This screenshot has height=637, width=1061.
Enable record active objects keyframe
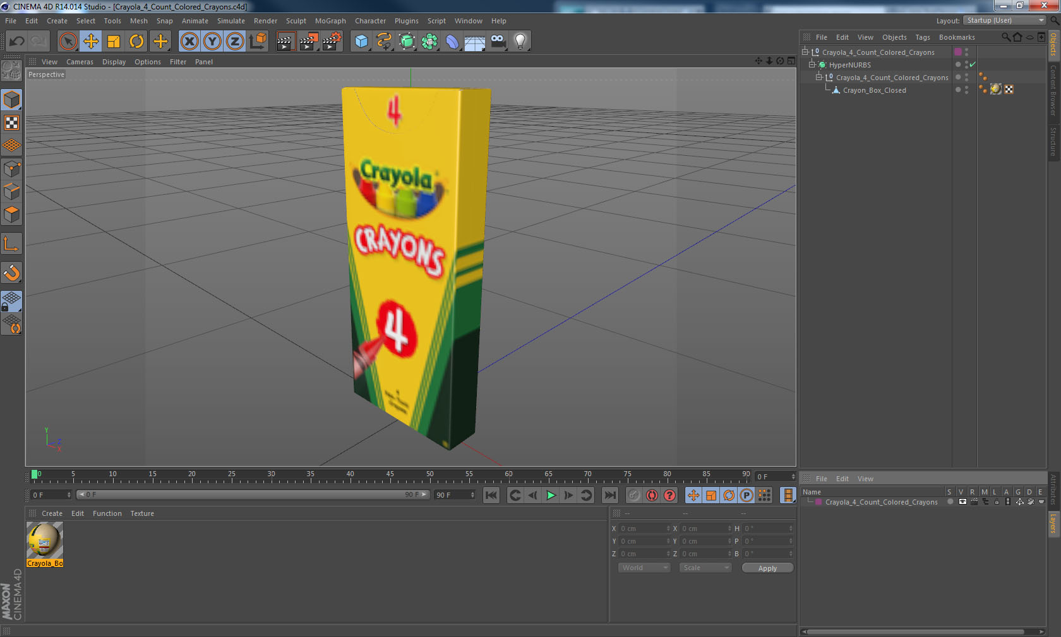[x=634, y=496]
